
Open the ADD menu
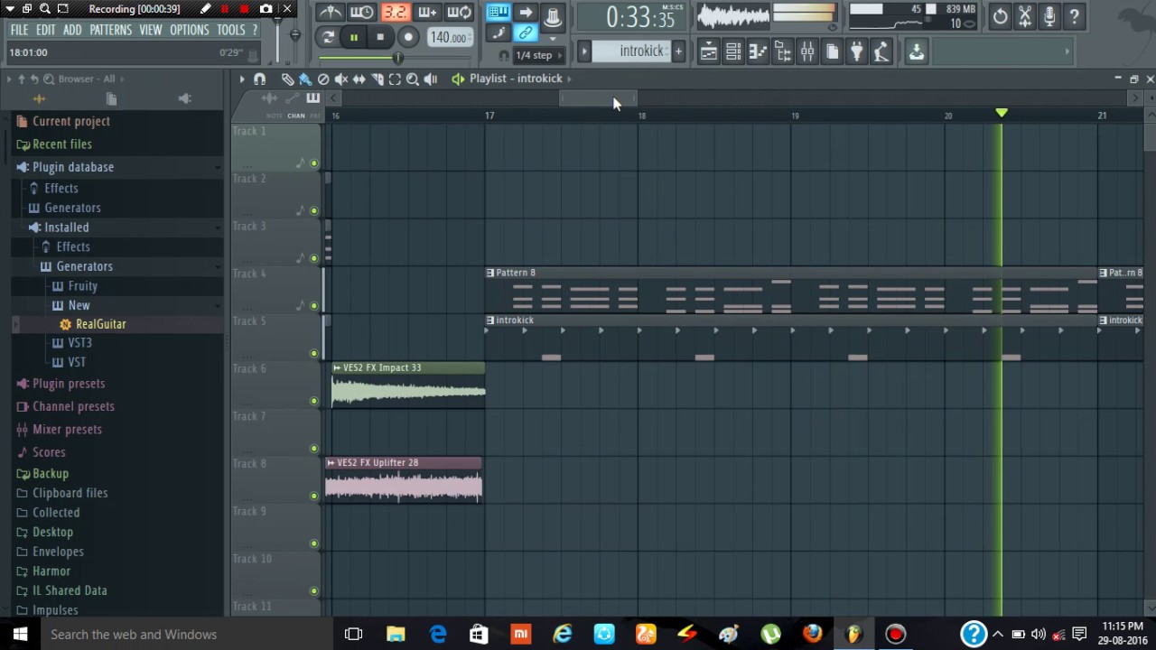72,30
